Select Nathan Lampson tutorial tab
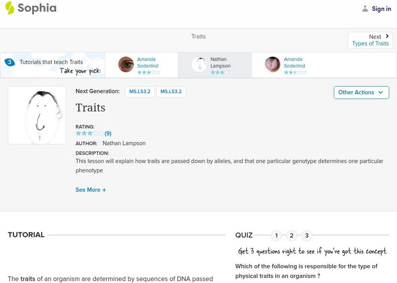 [215, 65]
